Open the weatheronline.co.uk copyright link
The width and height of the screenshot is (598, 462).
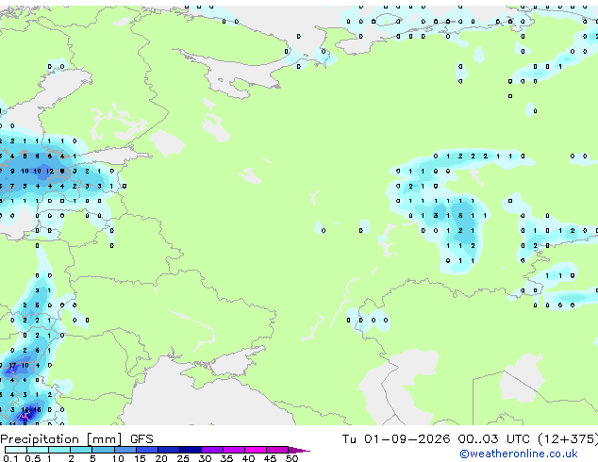coord(519,454)
